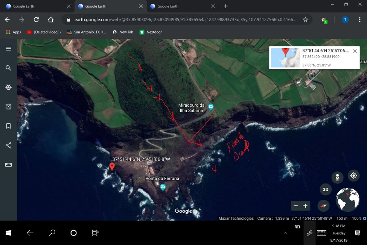Zoom out with the minus button
Viewport: 367px width, 245px height.
coord(296,206)
